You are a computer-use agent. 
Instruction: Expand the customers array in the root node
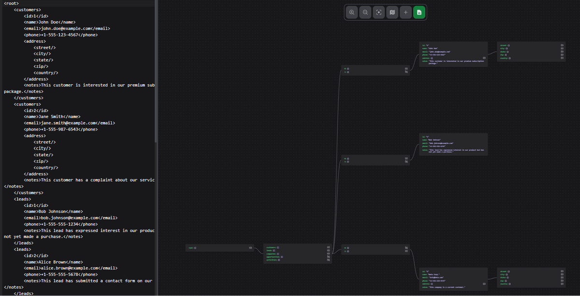[x=328, y=246]
